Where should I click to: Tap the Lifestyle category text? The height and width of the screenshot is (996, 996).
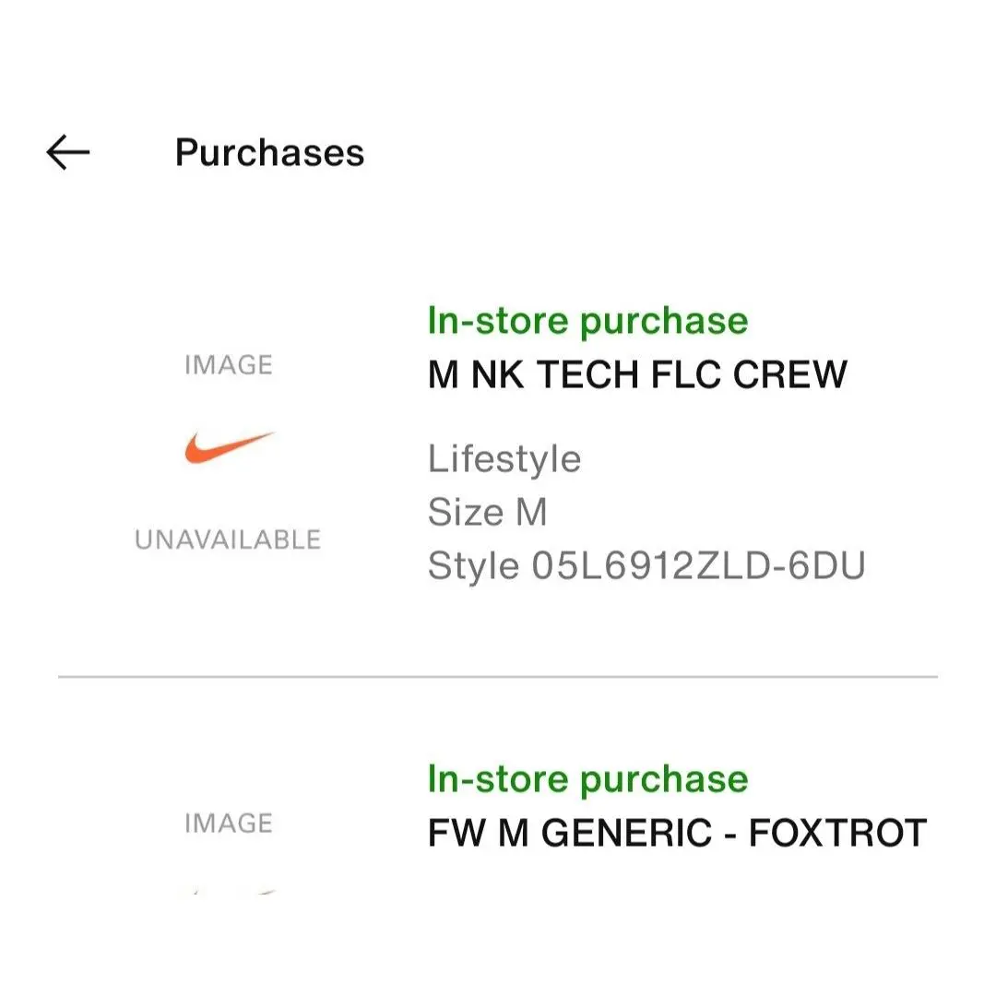click(504, 459)
